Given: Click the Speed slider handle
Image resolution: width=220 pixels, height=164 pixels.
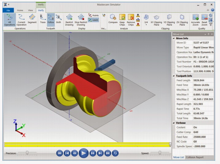Looking at the screenshot, I should pos(160,153).
